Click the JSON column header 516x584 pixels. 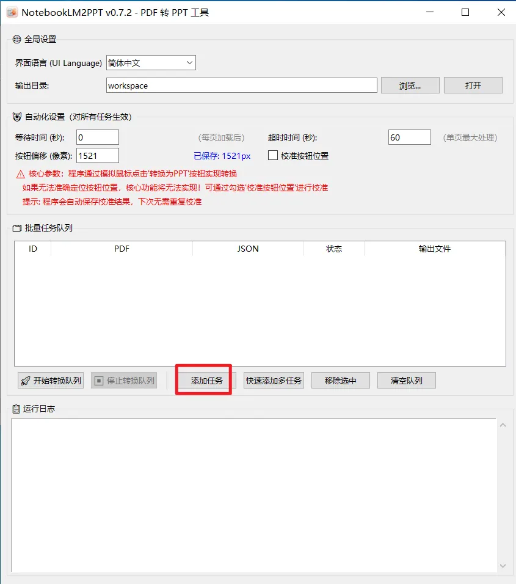pyautogui.click(x=248, y=249)
